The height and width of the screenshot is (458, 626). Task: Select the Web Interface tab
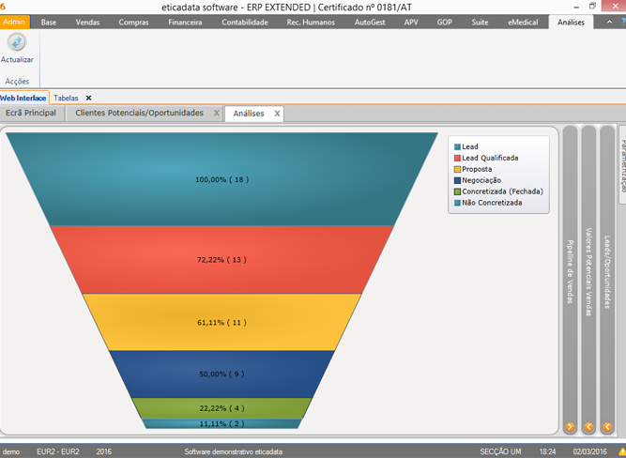[23, 98]
